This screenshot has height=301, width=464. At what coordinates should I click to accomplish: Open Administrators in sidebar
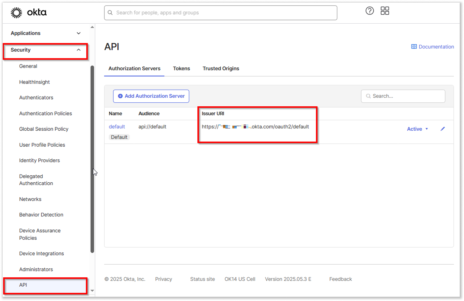point(36,270)
